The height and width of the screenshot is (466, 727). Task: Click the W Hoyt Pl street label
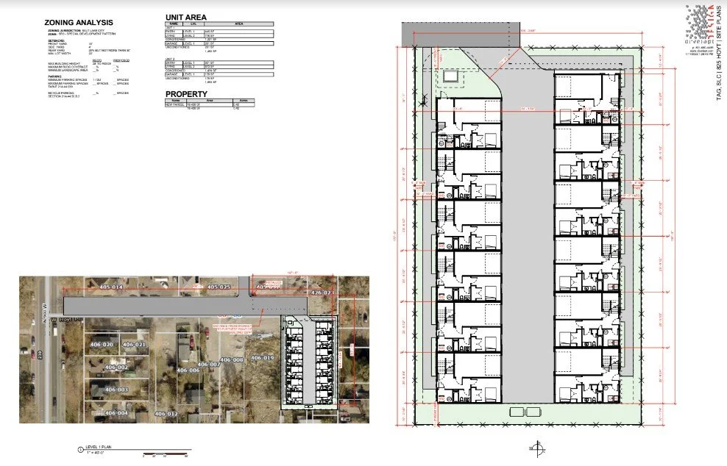click(65, 320)
